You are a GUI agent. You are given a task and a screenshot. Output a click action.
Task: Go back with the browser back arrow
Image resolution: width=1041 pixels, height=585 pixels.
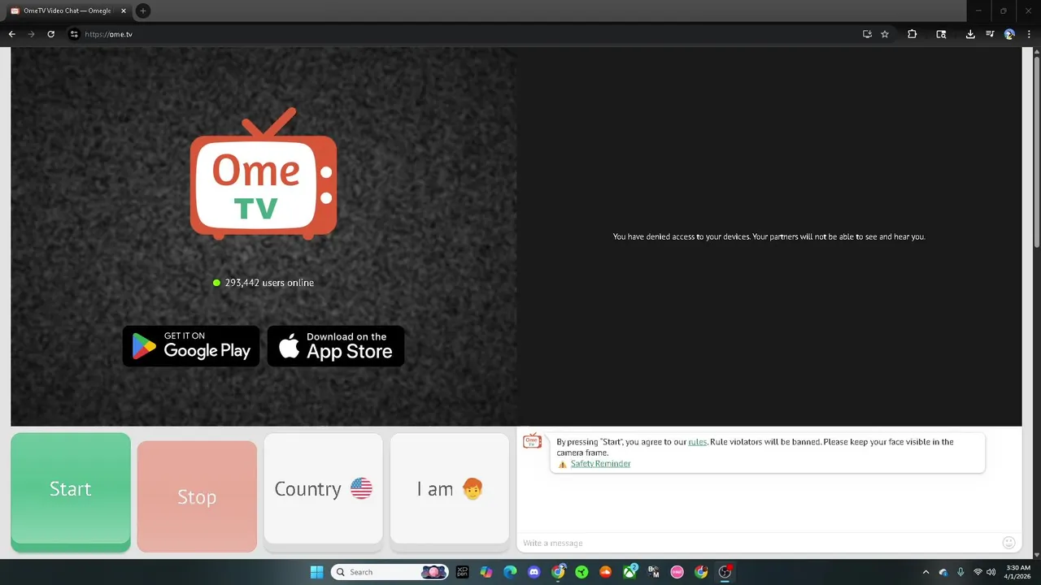coord(11,34)
